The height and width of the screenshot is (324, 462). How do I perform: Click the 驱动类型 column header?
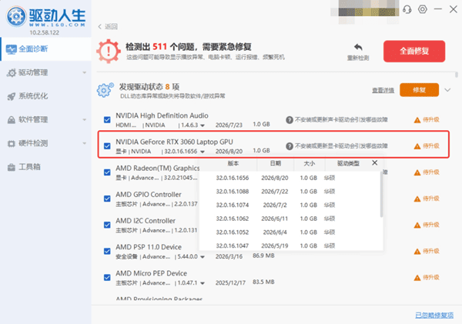(x=348, y=163)
